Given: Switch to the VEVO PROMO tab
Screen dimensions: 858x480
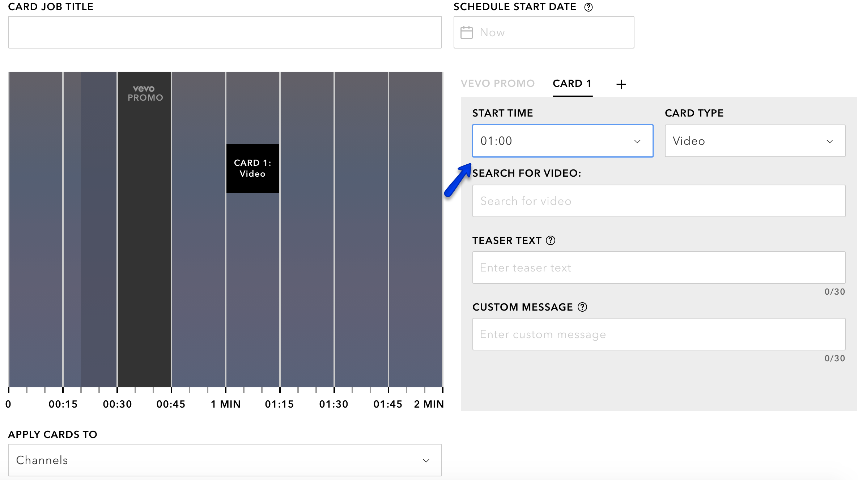Looking at the screenshot, I should click(497, 84).
